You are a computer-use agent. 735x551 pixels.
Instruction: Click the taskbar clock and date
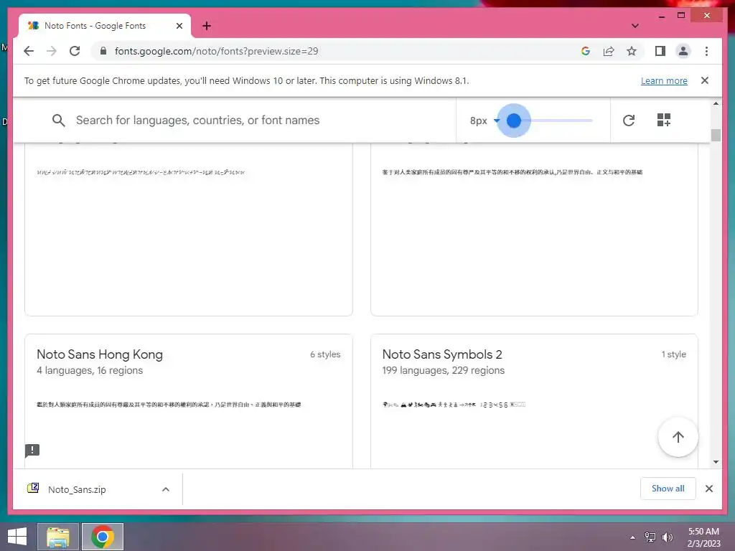pyautogui.click(x=703, y=537)
